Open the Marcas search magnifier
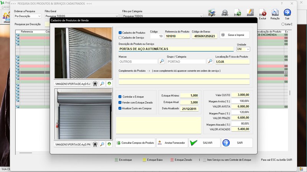This screenshot has width=307, height=172. point(162,61)
